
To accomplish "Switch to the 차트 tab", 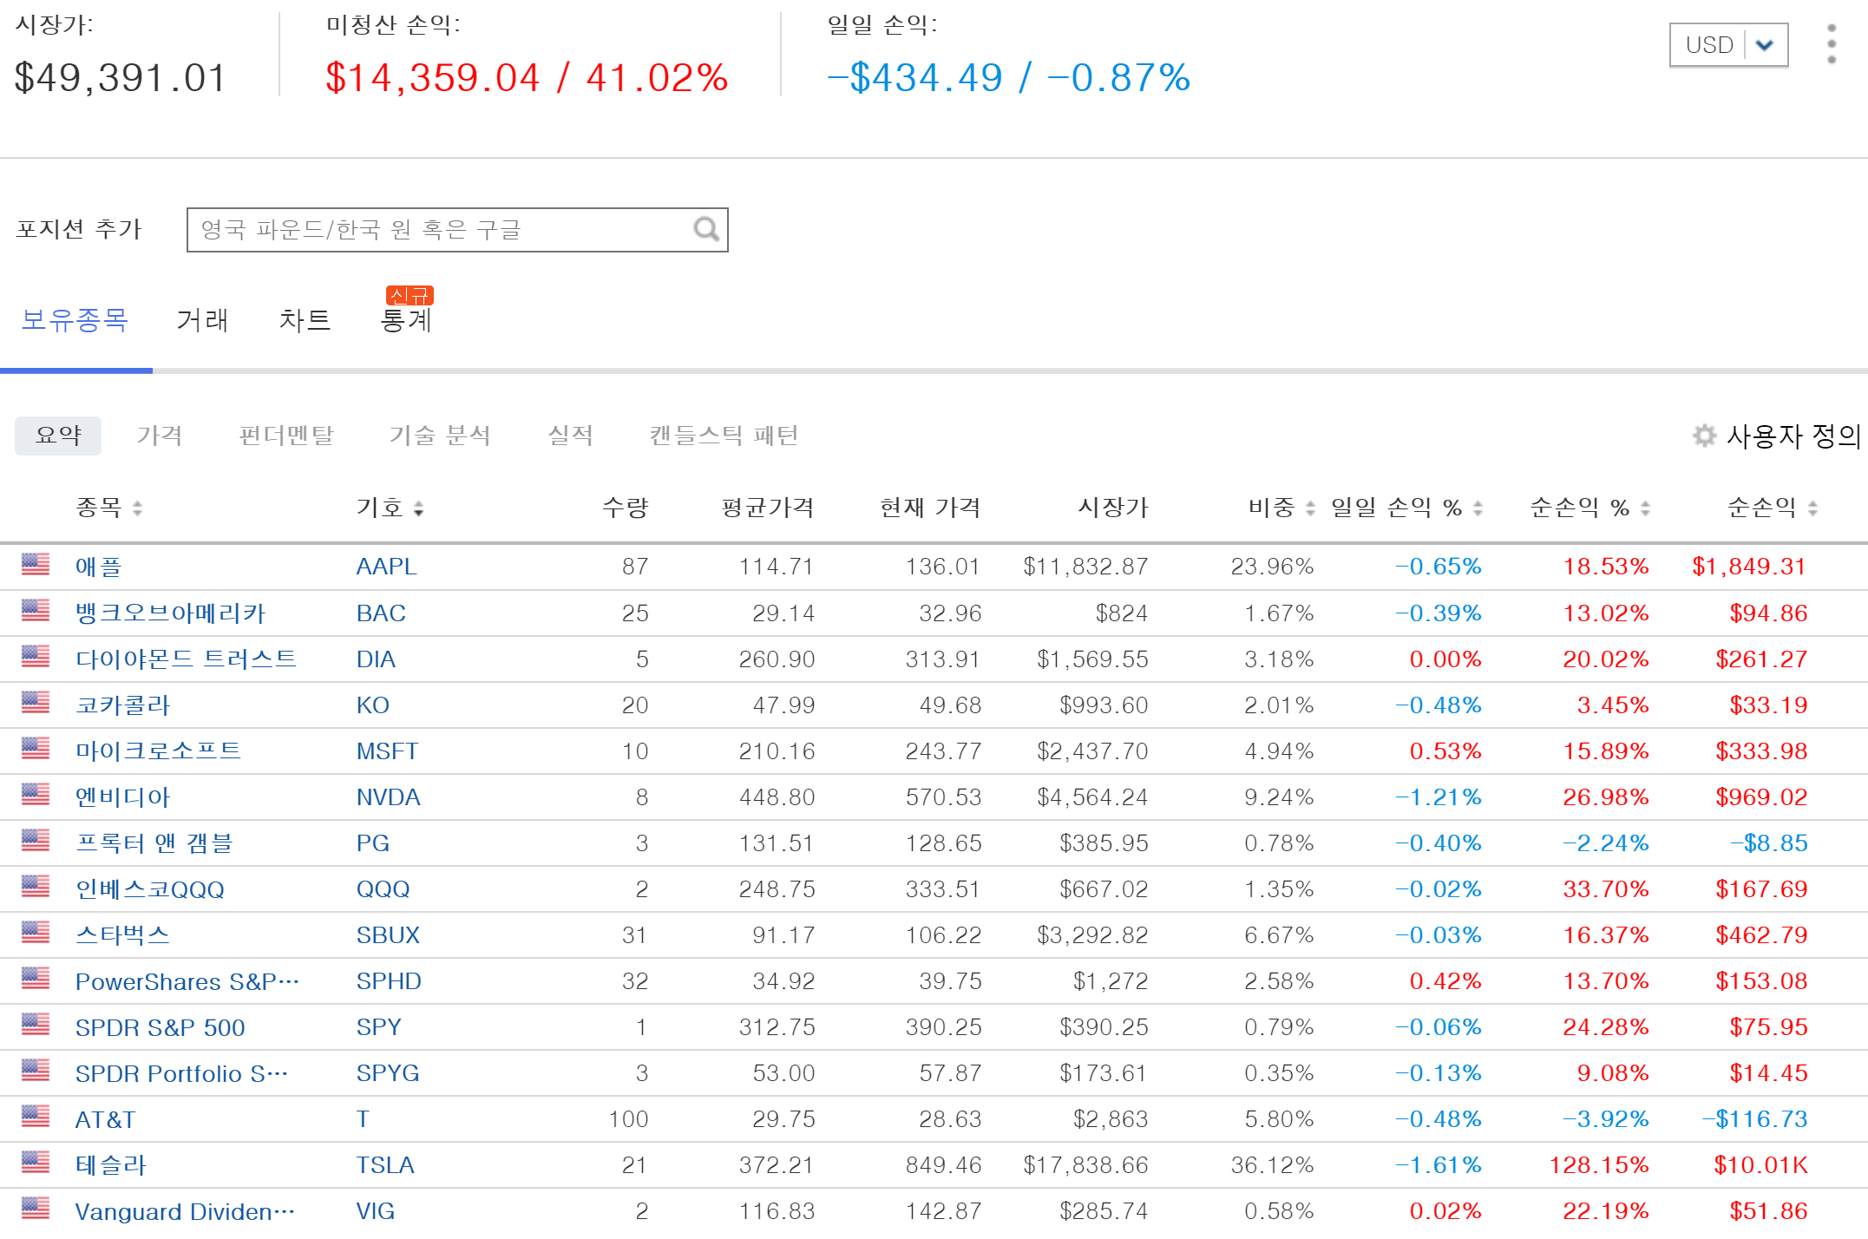I will coord(305,320).
